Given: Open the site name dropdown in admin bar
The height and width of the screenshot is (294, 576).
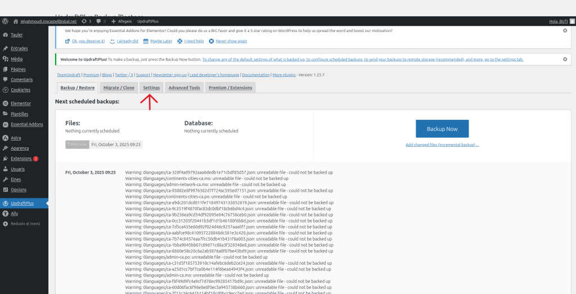Looking at the screenshot, I should (44, 21).
